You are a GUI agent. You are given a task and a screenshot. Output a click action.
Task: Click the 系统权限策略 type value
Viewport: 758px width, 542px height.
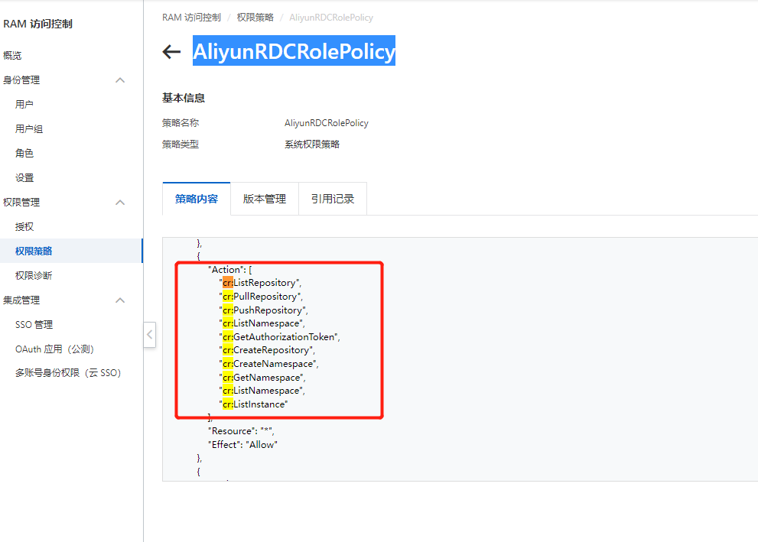click(312, 144)
